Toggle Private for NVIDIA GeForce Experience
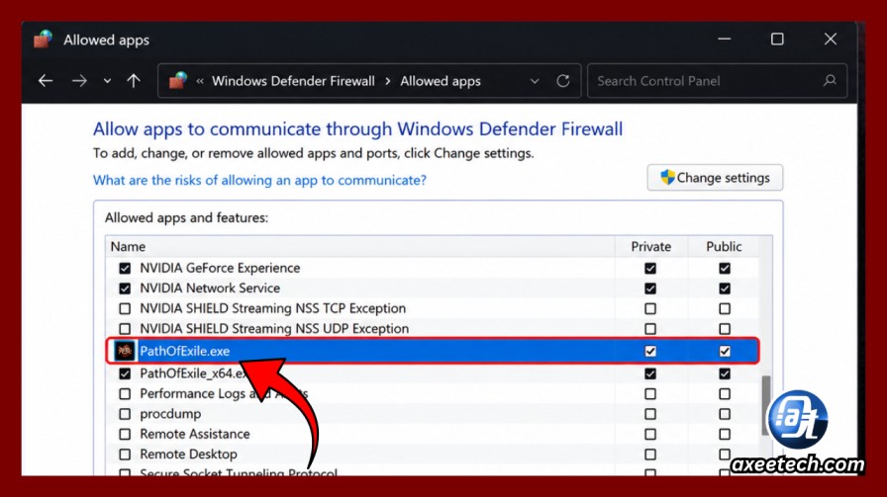Screen dimensions: 887x497 [x=650, y=269]
